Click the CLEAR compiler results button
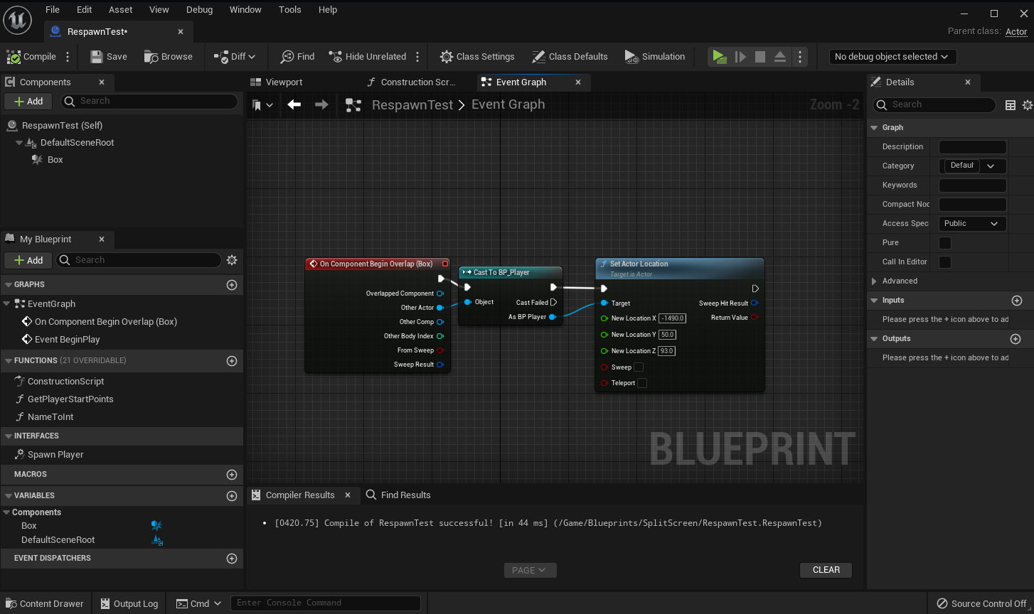The width and height of the screenshot is (1034, 614). (x=826, y=570)
